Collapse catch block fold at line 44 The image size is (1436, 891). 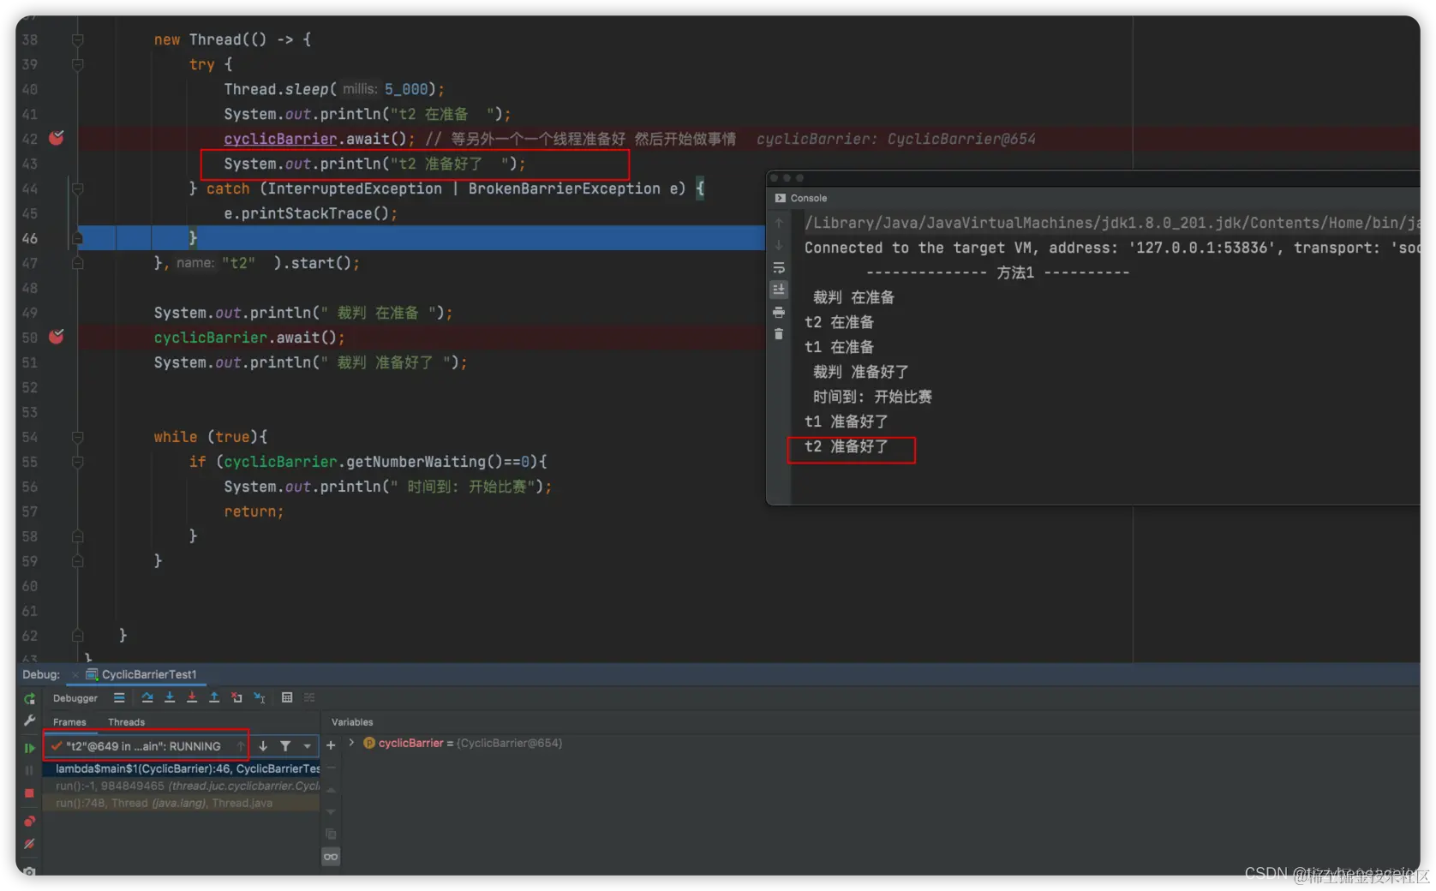(78, 188)
